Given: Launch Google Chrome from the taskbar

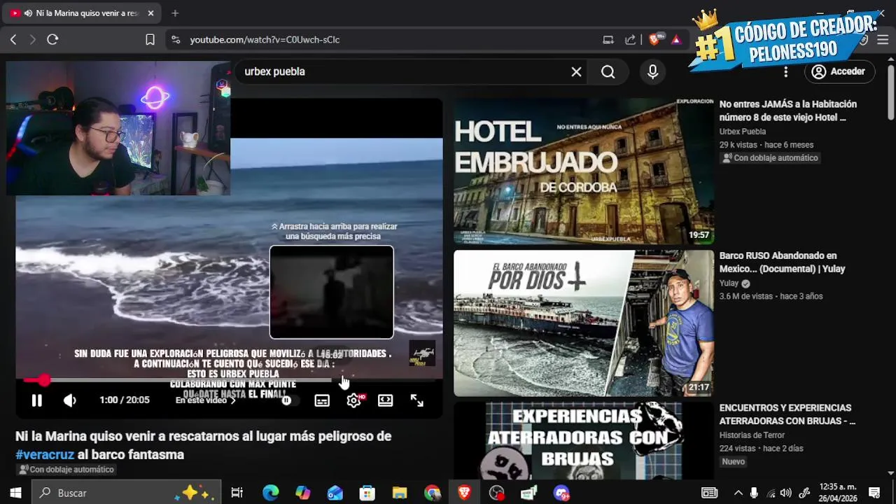Looking at the screenshot, I should pos(432,493).
